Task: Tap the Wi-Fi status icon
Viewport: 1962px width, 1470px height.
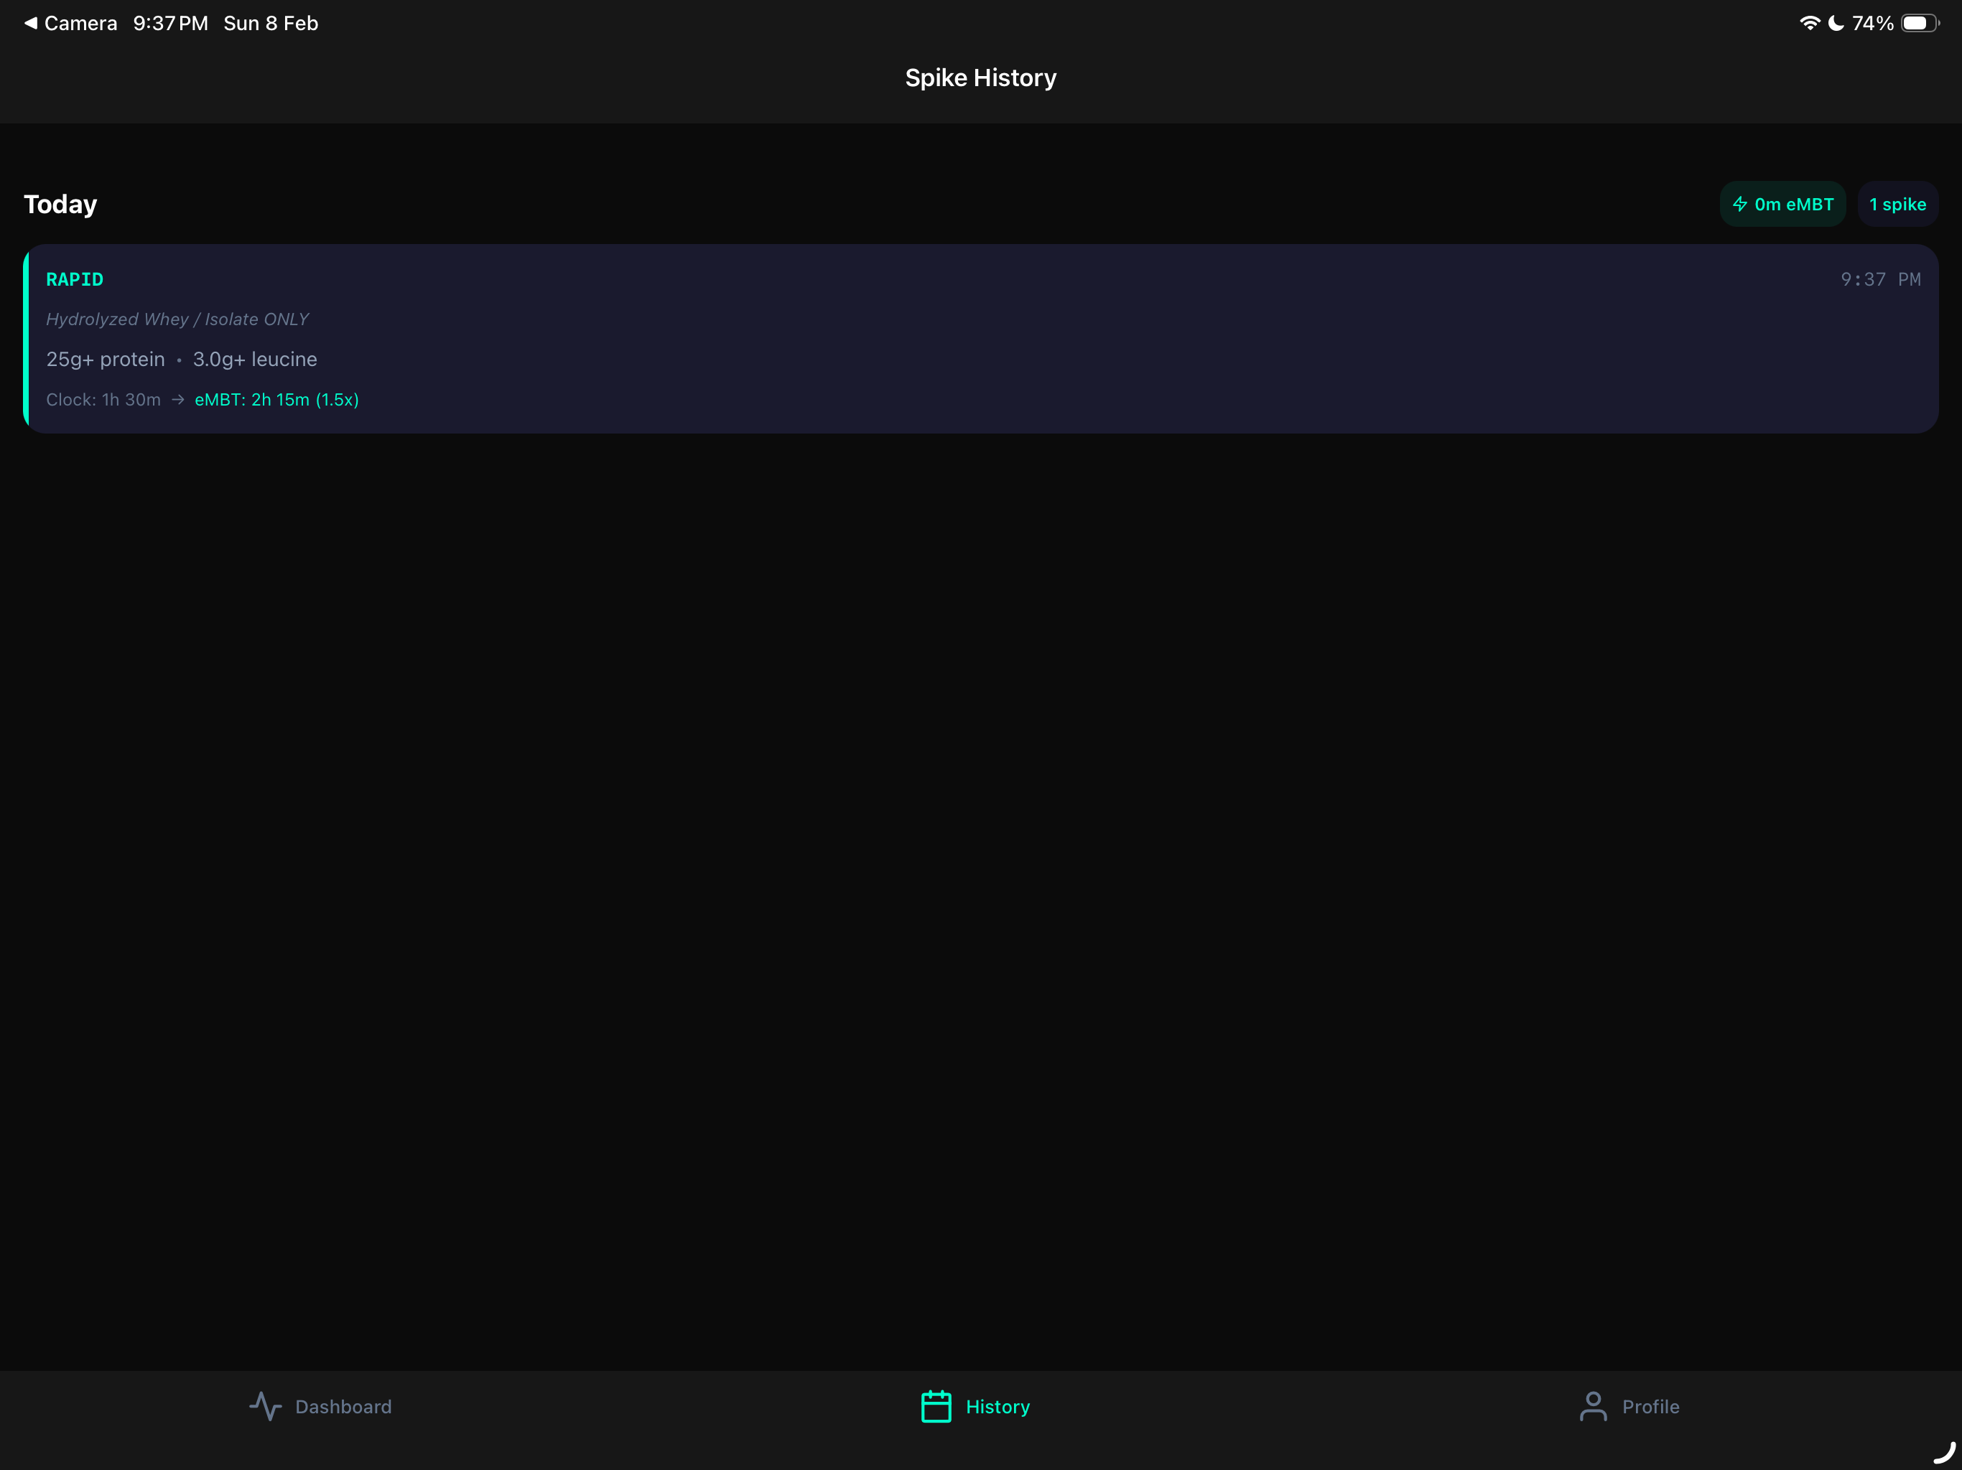Action: (x=1810, y=23)
